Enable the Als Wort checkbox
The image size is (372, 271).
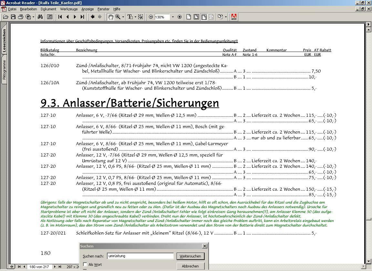(85, 264)
